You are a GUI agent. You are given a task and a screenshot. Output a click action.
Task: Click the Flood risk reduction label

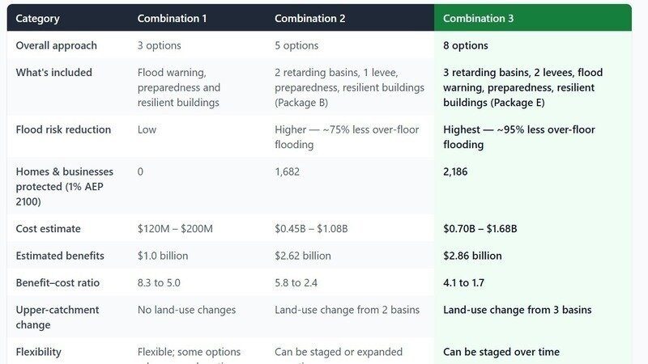point(63,129)
